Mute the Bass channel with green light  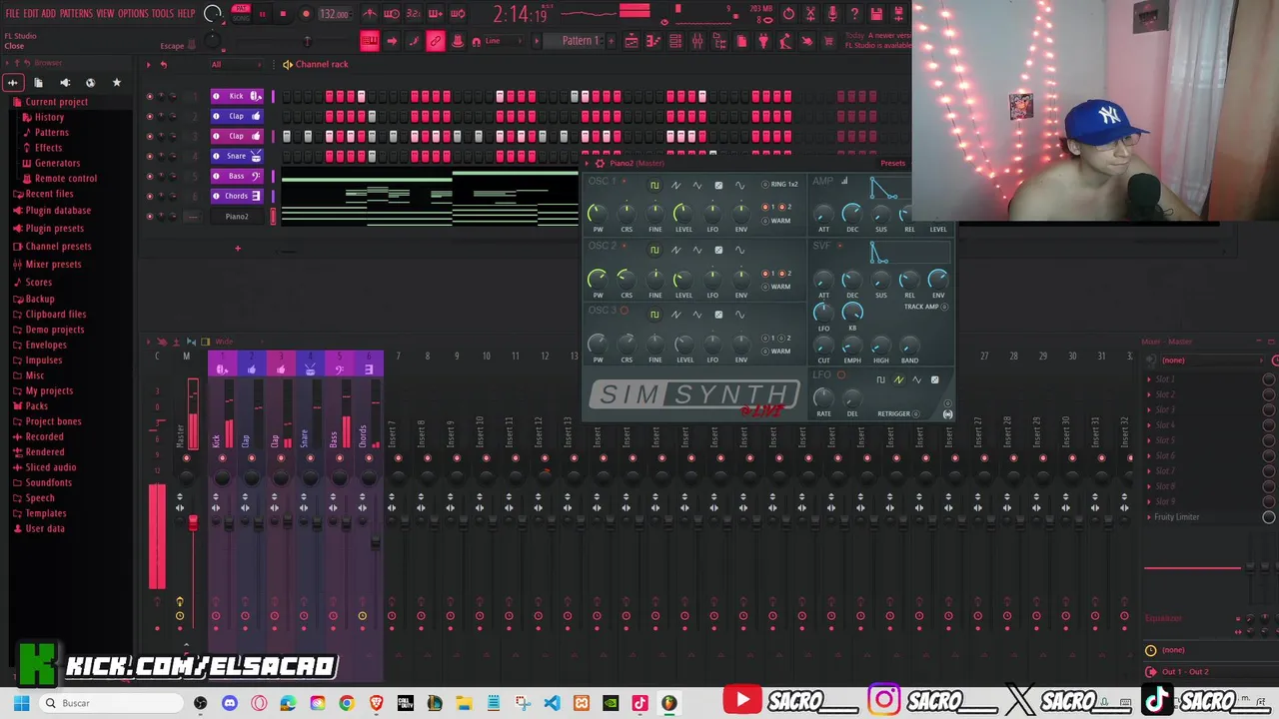pos(150,177)
